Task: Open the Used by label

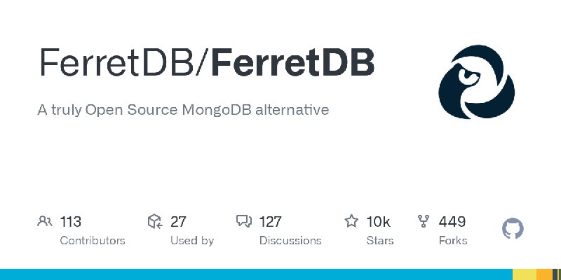Action: (192, 241)
